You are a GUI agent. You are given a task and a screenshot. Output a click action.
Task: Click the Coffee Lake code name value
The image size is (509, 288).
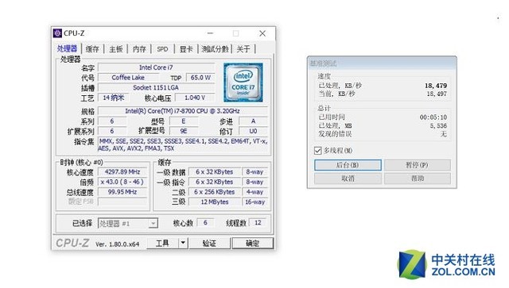pos(128,78)
